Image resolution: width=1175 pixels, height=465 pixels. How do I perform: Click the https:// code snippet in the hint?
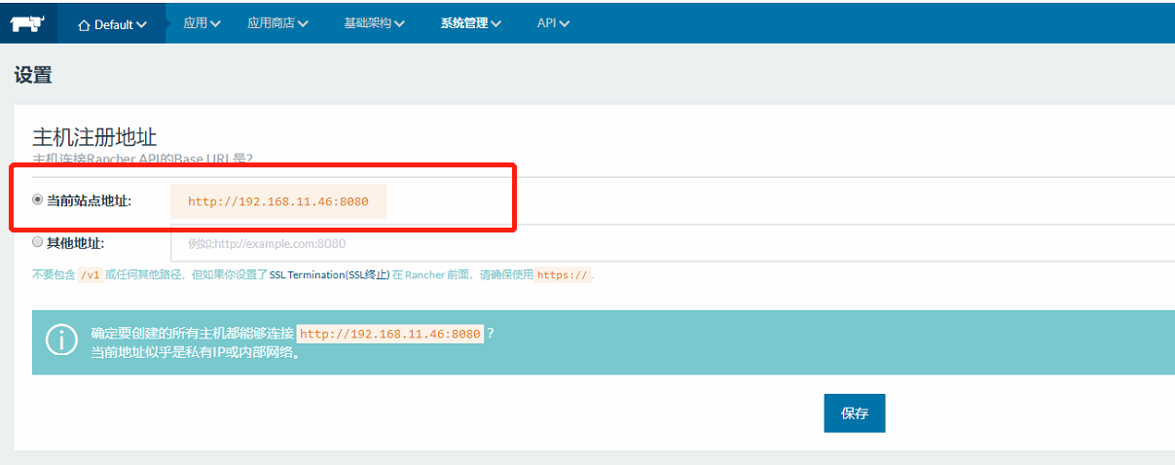pyautogui.click(x=563, y=275)
